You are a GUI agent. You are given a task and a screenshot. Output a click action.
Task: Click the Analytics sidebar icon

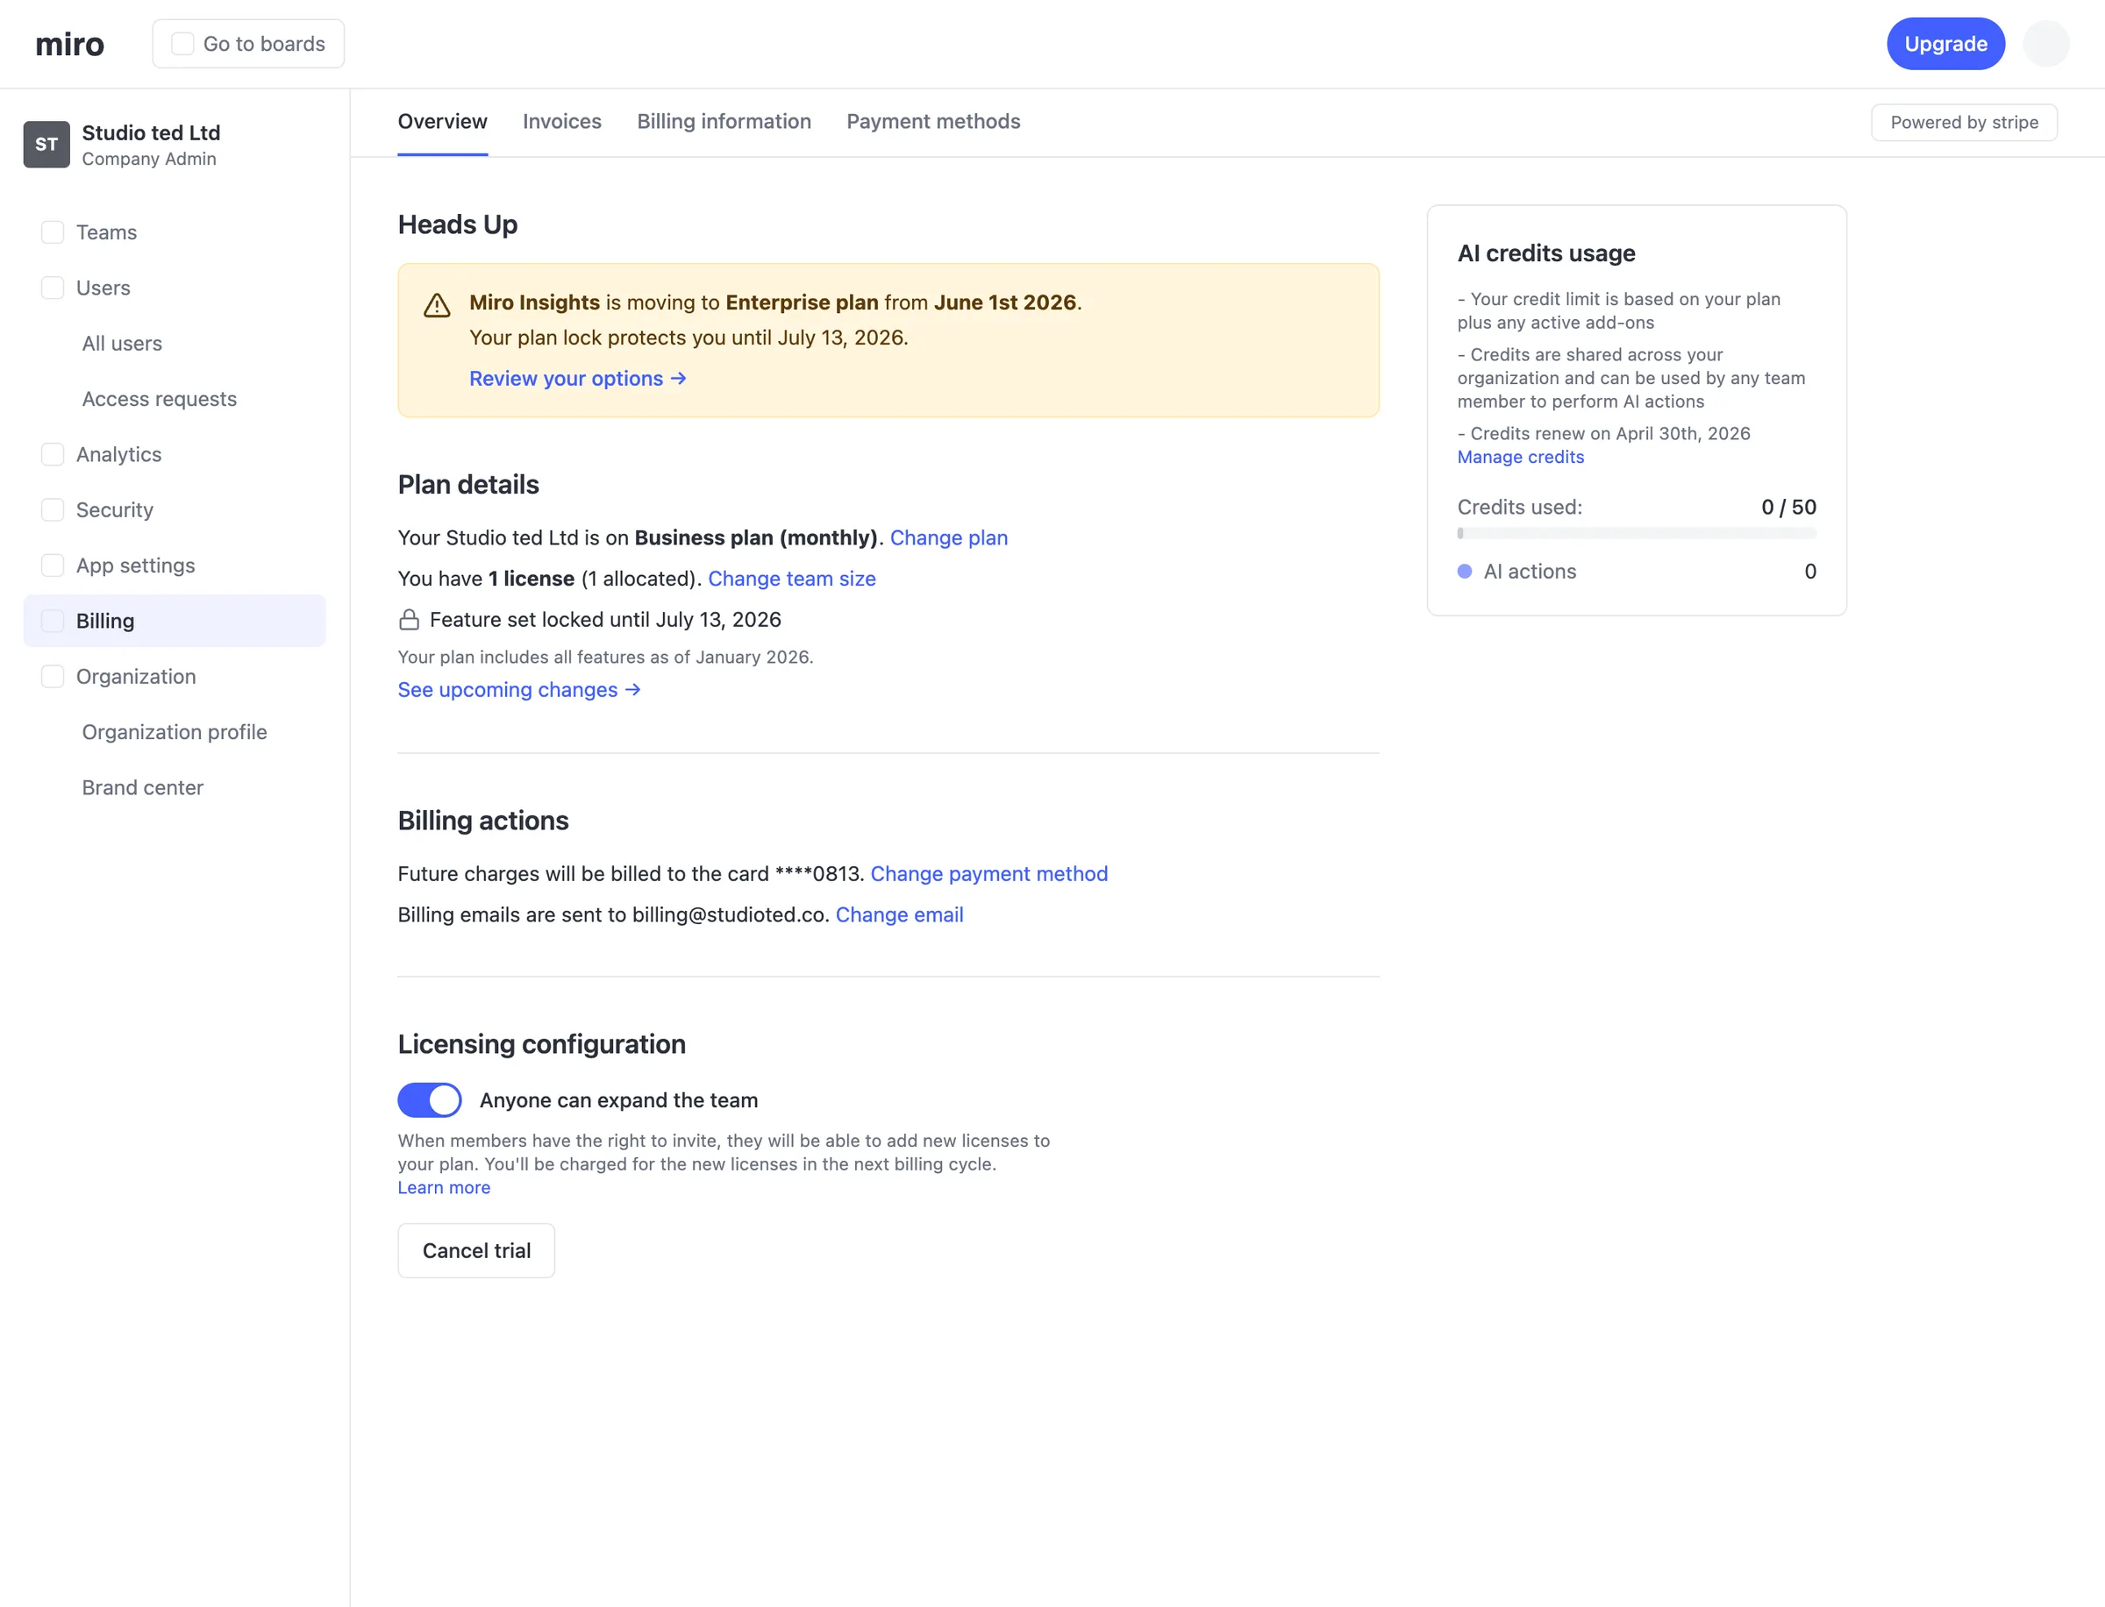coord(53,454)
